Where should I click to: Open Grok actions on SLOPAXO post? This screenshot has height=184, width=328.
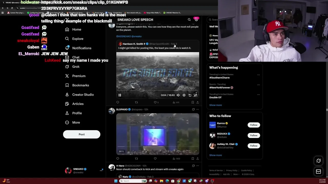coord(193,109)
